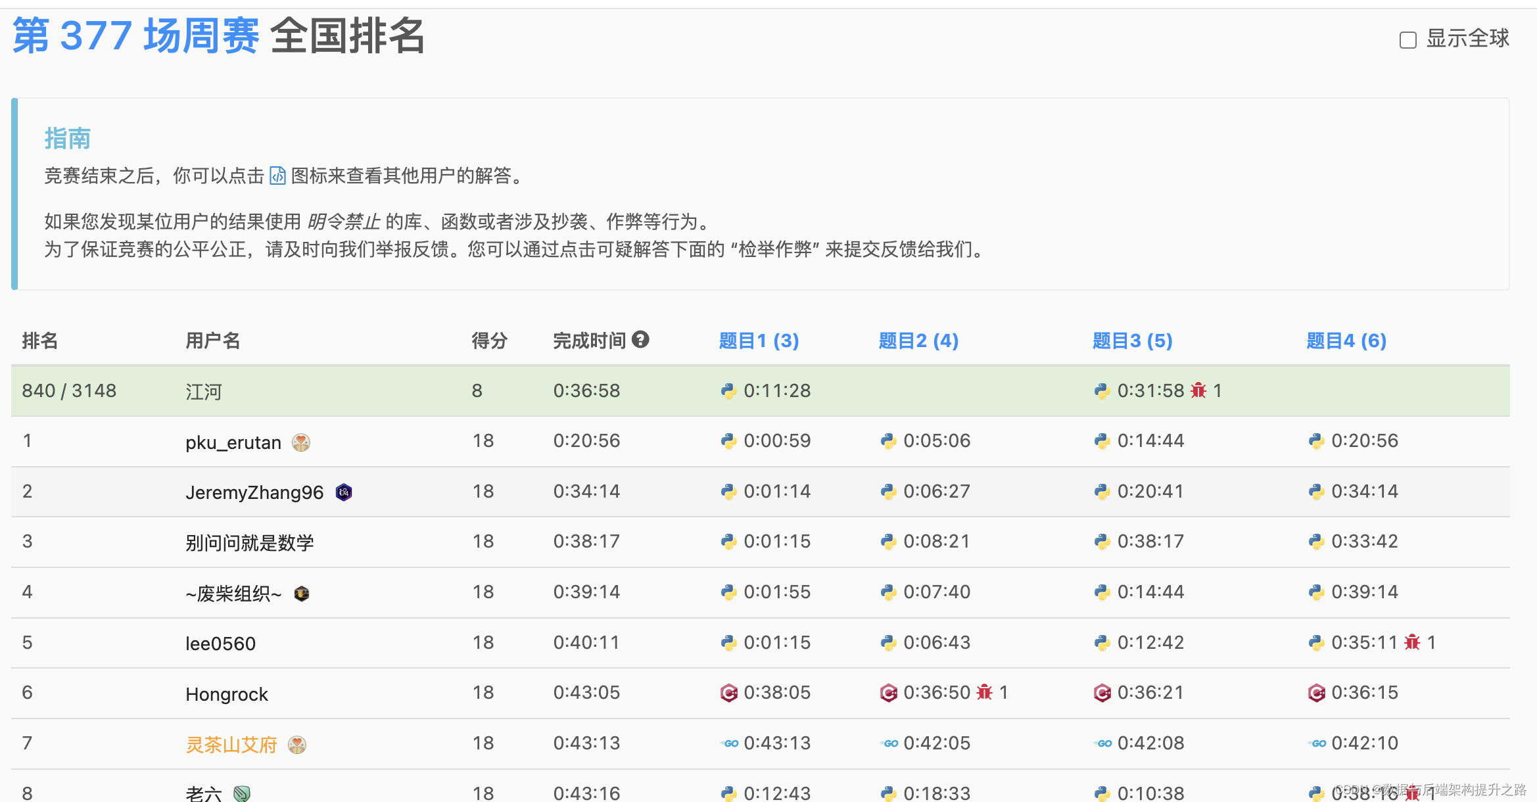This screenshot has width=1537, height=802.
Task: Click the 0:40:11 finish time of lee0560
Action: click(586, 642)
